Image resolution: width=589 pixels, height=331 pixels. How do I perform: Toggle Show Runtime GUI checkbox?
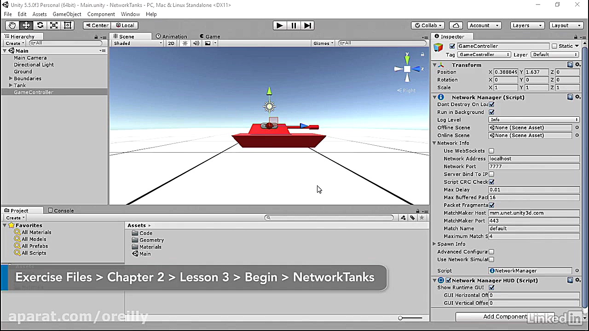click(491, 288)
